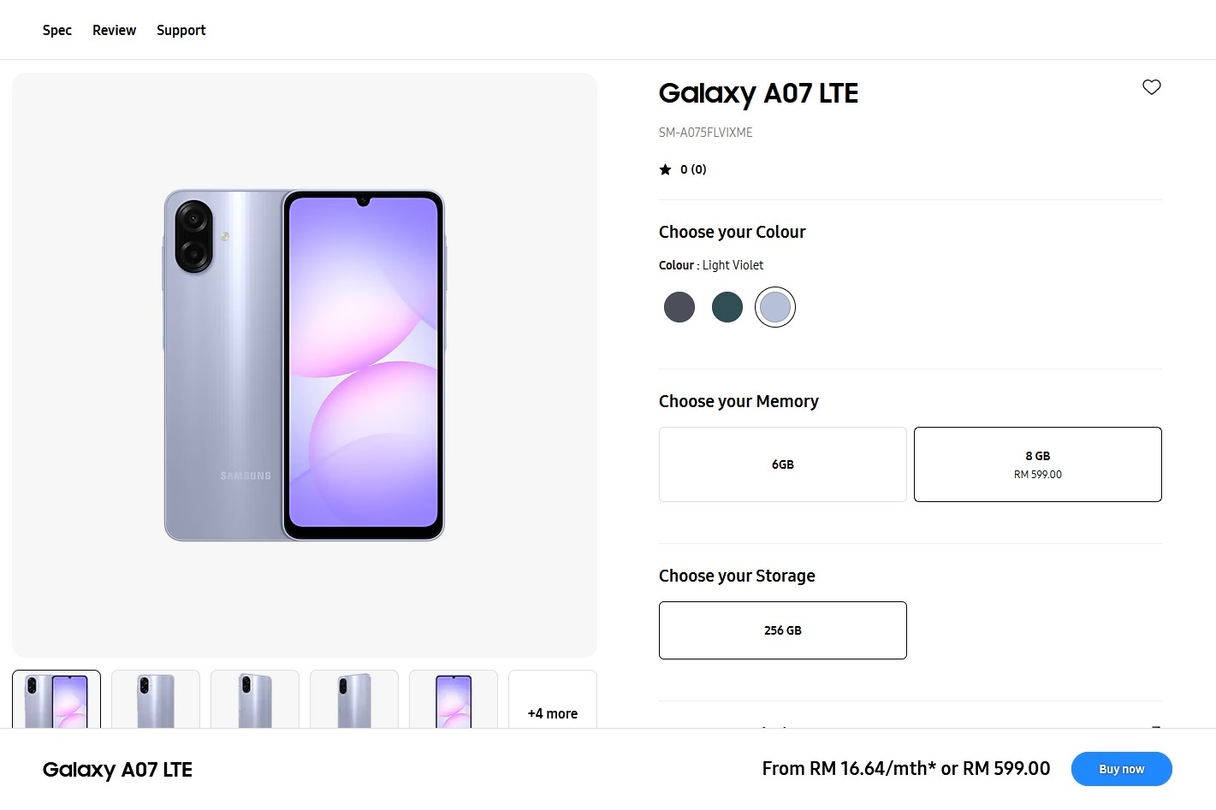Screen dimensions: 1216x810
Task: Select the 6GB memory option
Action: pos(782,464)
